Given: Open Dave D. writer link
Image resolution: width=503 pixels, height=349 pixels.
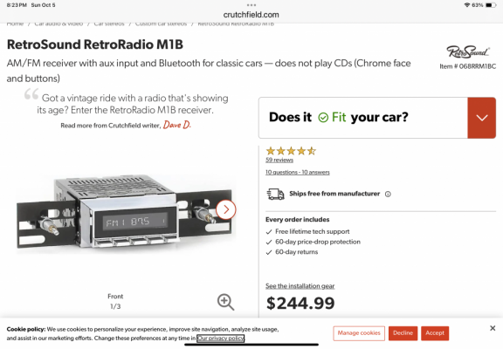Looking at the screenshot, I should 176,125.
